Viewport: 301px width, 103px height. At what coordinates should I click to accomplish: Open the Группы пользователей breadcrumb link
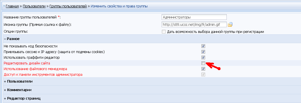(68, 6)
